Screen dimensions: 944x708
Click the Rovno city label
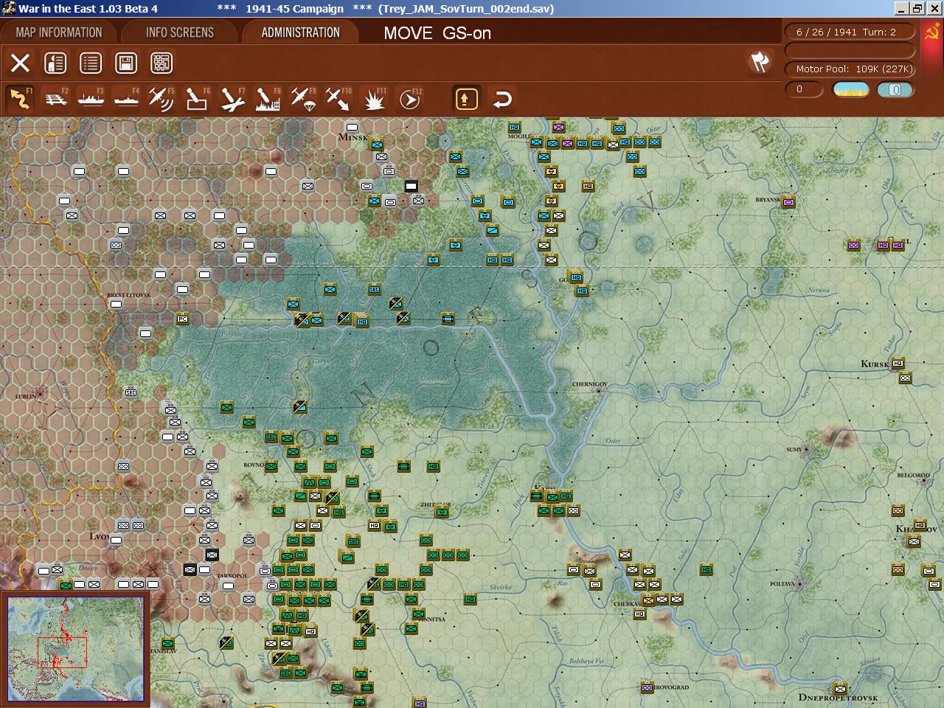[253, 465]
